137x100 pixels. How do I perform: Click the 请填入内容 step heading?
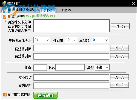click(x=16, y=17)
